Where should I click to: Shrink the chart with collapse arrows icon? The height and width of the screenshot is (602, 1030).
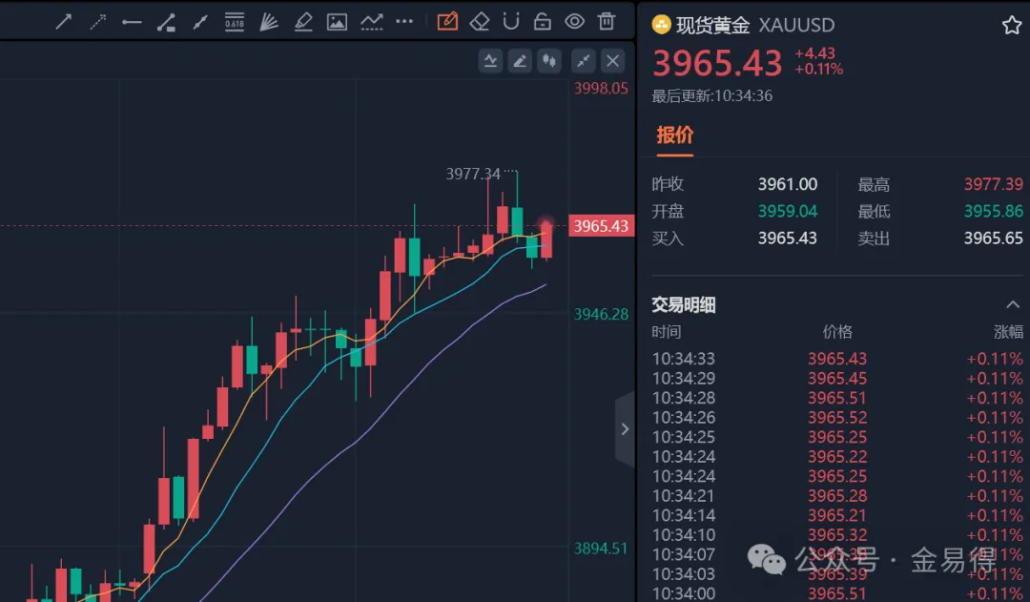pyautogui.click(x=583, y=61)
